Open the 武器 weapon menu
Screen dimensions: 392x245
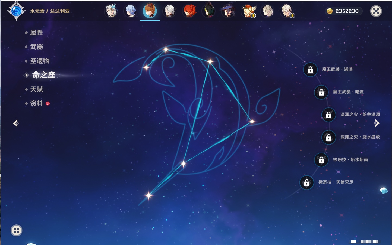coord(36,47)
